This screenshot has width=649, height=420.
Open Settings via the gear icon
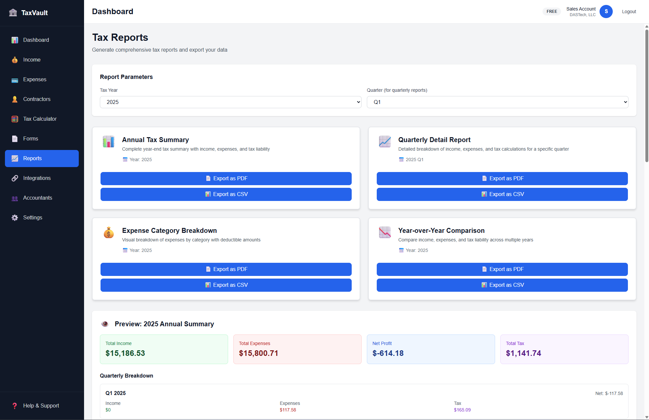click(15, 217)
